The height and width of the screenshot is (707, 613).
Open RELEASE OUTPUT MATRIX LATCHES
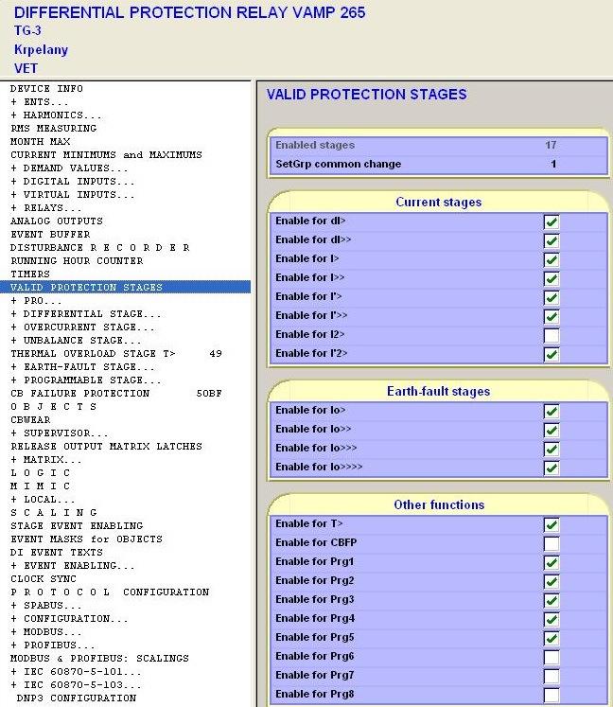pyautogui.click(x=106, y=447)
